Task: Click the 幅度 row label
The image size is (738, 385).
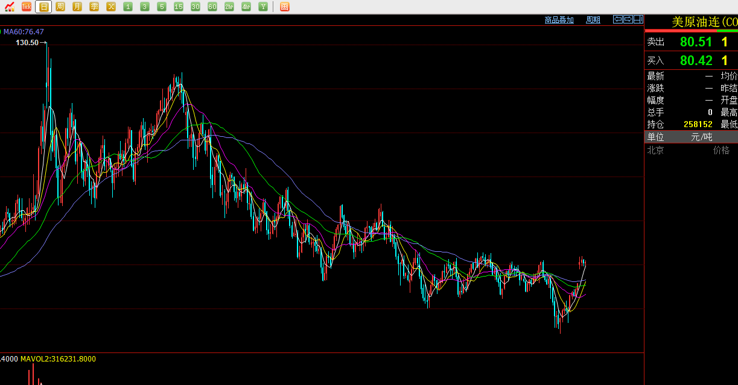Action: pos(656,100)
